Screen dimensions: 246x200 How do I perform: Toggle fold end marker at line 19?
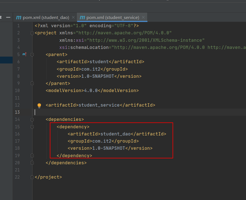pos(32,155)
